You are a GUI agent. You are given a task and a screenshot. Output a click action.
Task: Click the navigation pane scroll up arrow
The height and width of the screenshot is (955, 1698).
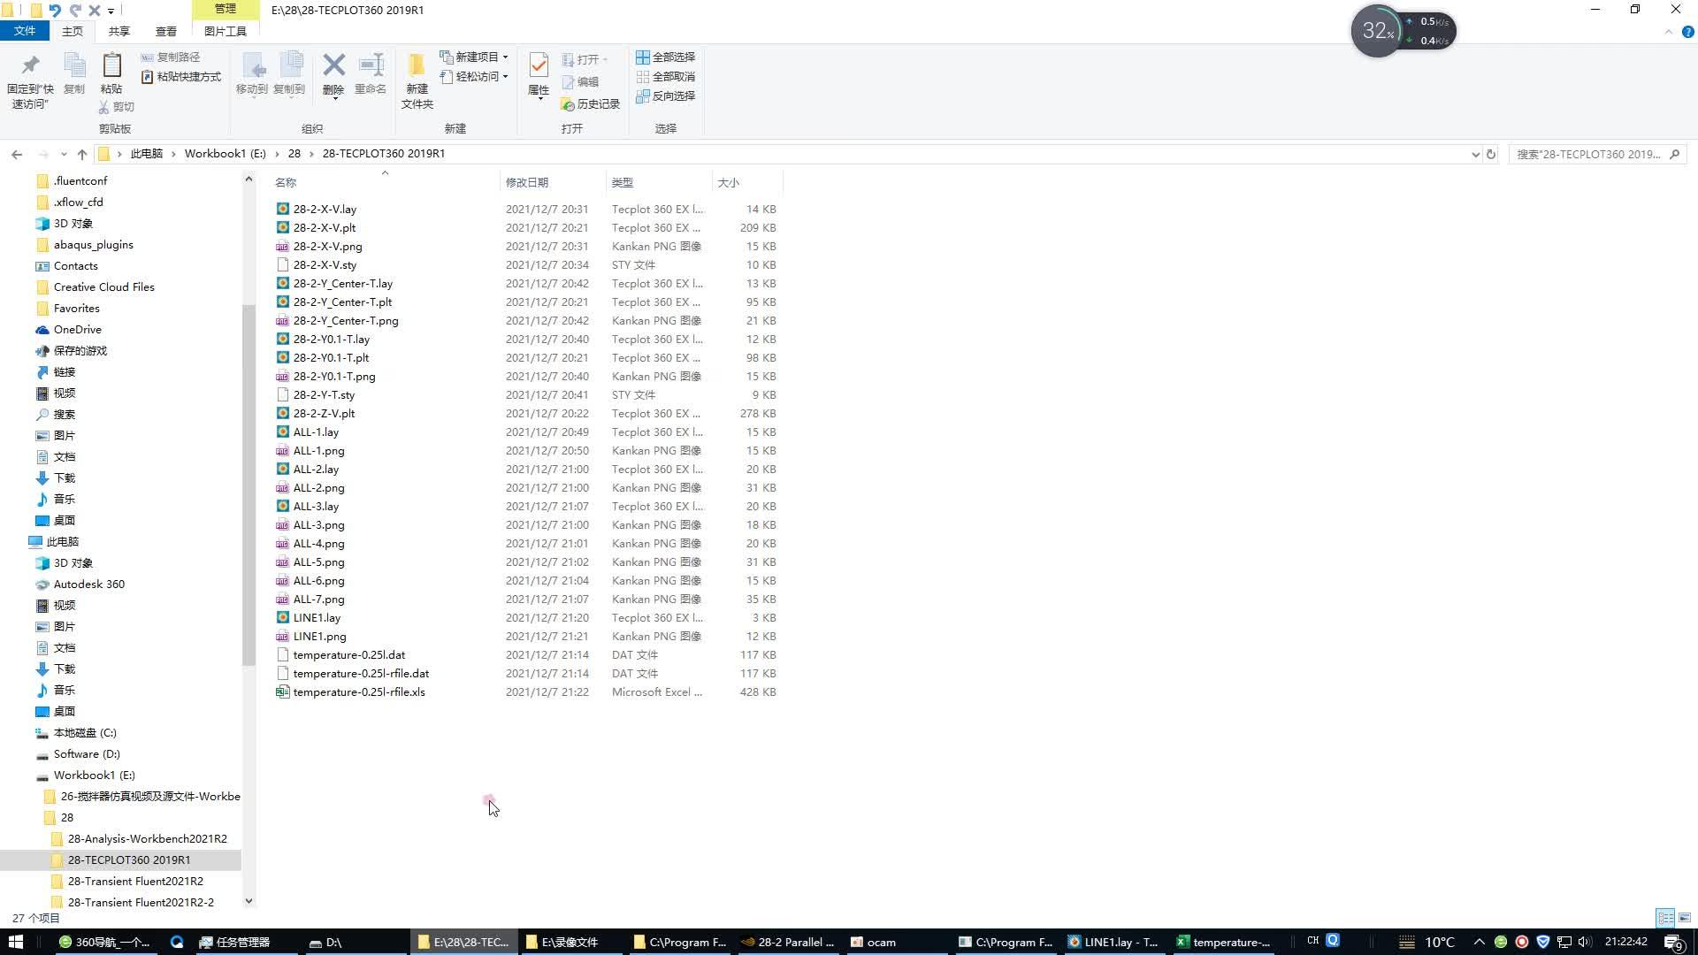click(x=249, y=180)
